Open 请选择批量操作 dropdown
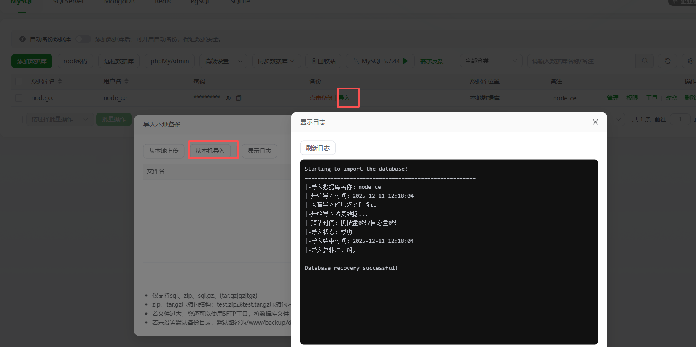 tap(59, 119)
